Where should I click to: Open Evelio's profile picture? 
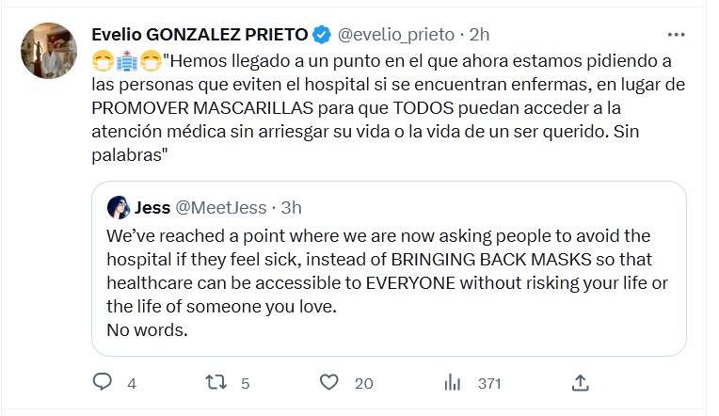pos(47,52)
